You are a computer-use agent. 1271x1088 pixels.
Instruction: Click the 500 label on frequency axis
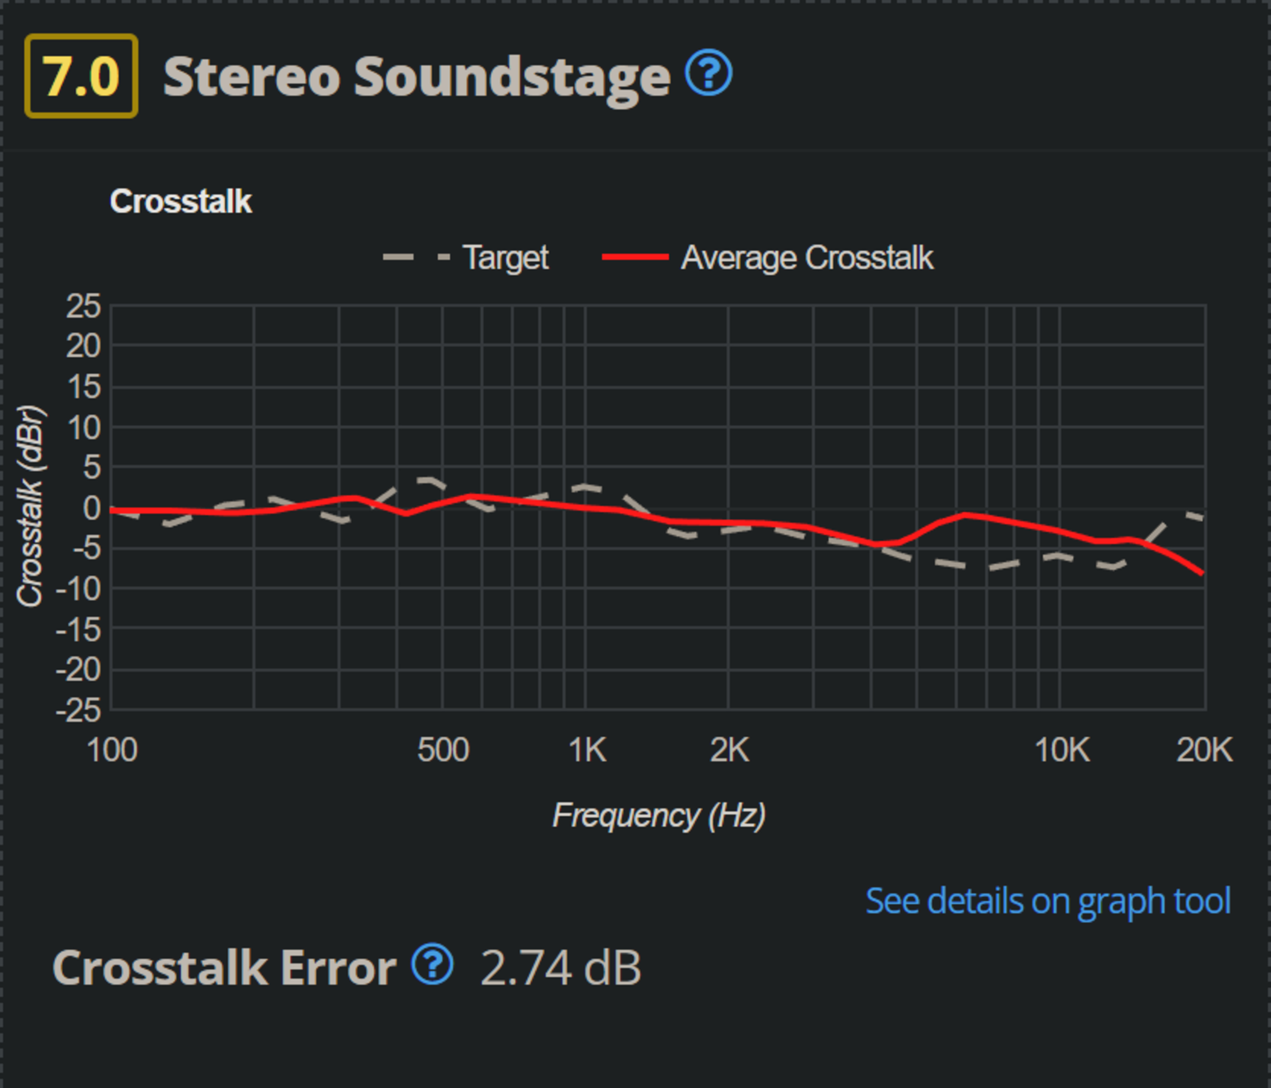coord(443,750)
